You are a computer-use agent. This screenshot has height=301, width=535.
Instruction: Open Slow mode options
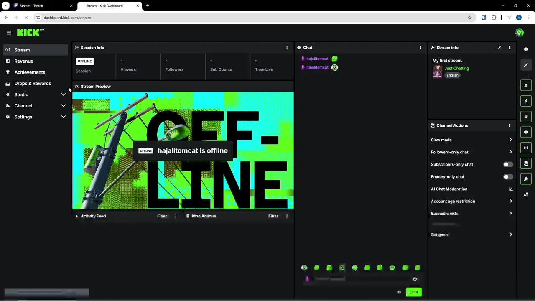click(471, 140)
